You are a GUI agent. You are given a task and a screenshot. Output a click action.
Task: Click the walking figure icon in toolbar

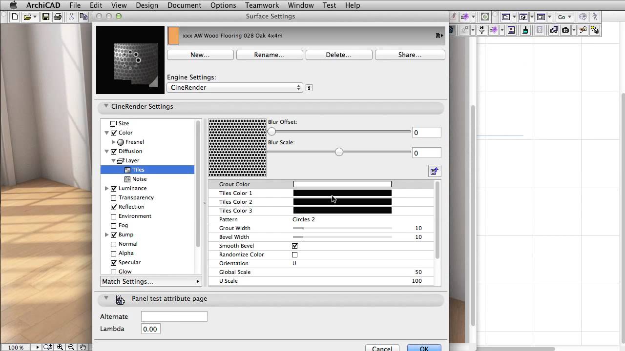pyautogui.click(x=595, y=17)
